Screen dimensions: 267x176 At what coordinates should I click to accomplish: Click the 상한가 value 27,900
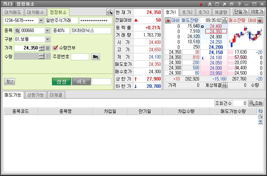[154, 79]
